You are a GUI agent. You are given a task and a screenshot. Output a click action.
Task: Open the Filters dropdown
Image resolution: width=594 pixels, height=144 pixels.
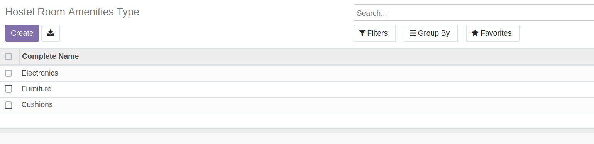click(x=374, y=33)
